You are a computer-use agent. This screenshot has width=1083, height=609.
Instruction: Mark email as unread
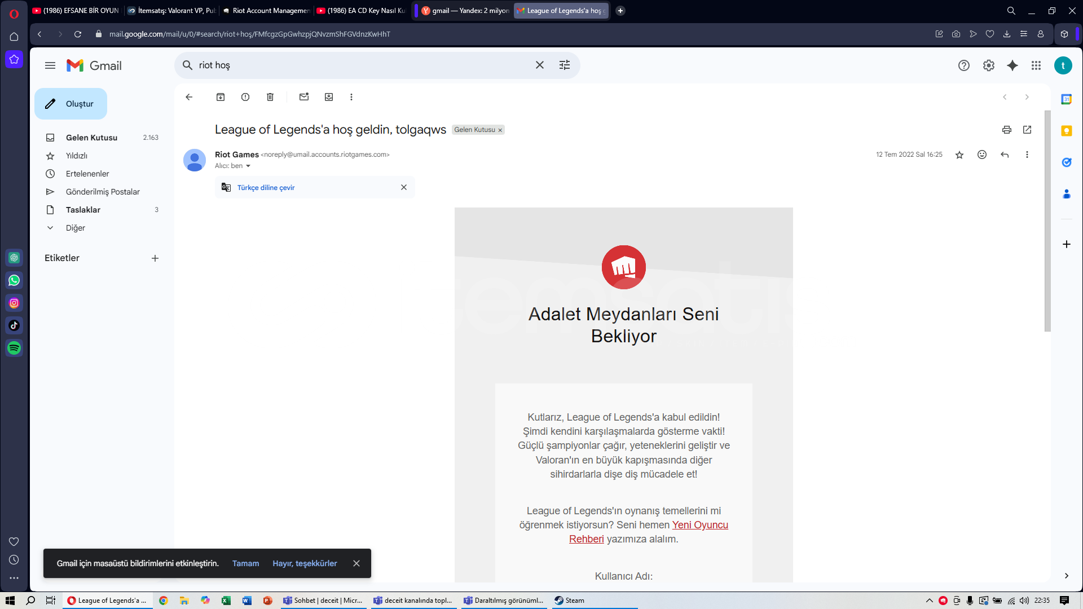[x=304, y=97]
